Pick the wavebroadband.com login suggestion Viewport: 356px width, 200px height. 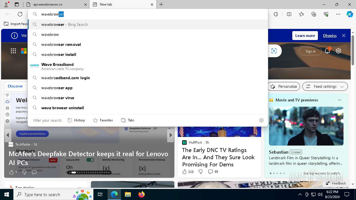(x=148, y=78)
